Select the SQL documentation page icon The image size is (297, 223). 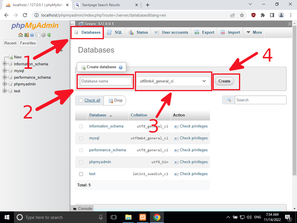[38, 35]
